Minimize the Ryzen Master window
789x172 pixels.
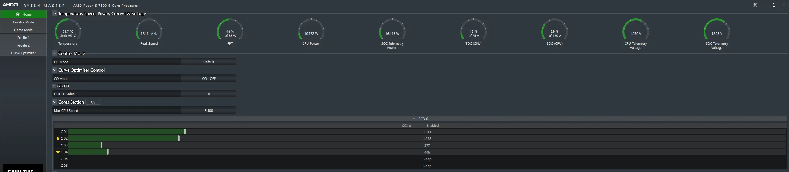pos(765,5)
